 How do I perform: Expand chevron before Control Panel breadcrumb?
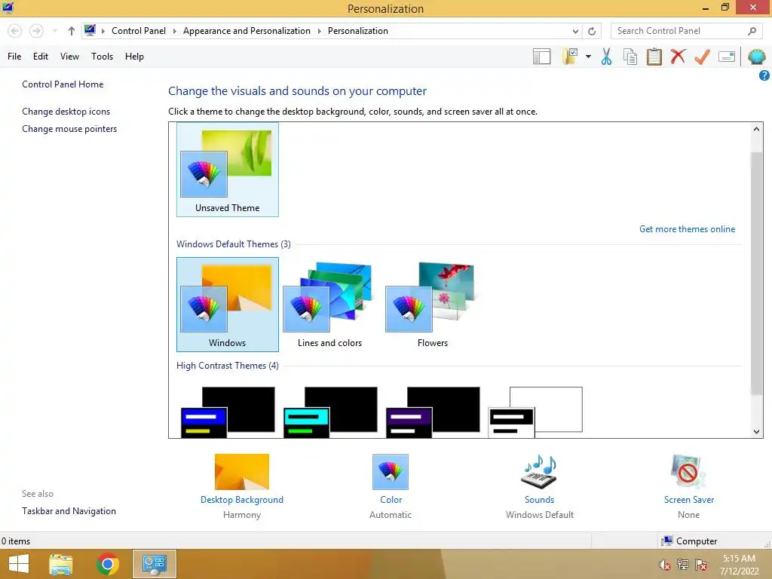tap(103, 31)
